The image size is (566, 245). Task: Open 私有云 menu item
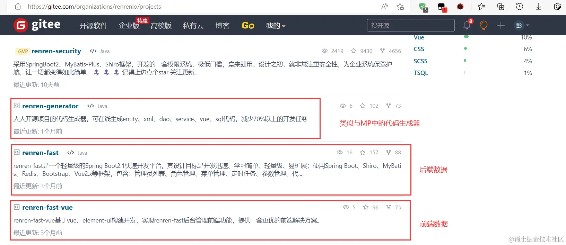coord(193,26)
